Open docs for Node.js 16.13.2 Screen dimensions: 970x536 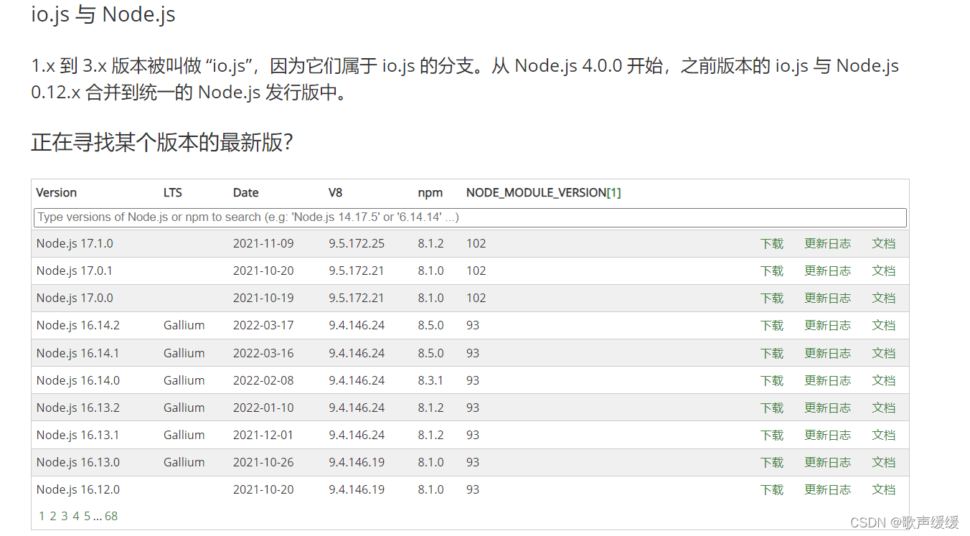pyautogui.click(x=884, y=408)
